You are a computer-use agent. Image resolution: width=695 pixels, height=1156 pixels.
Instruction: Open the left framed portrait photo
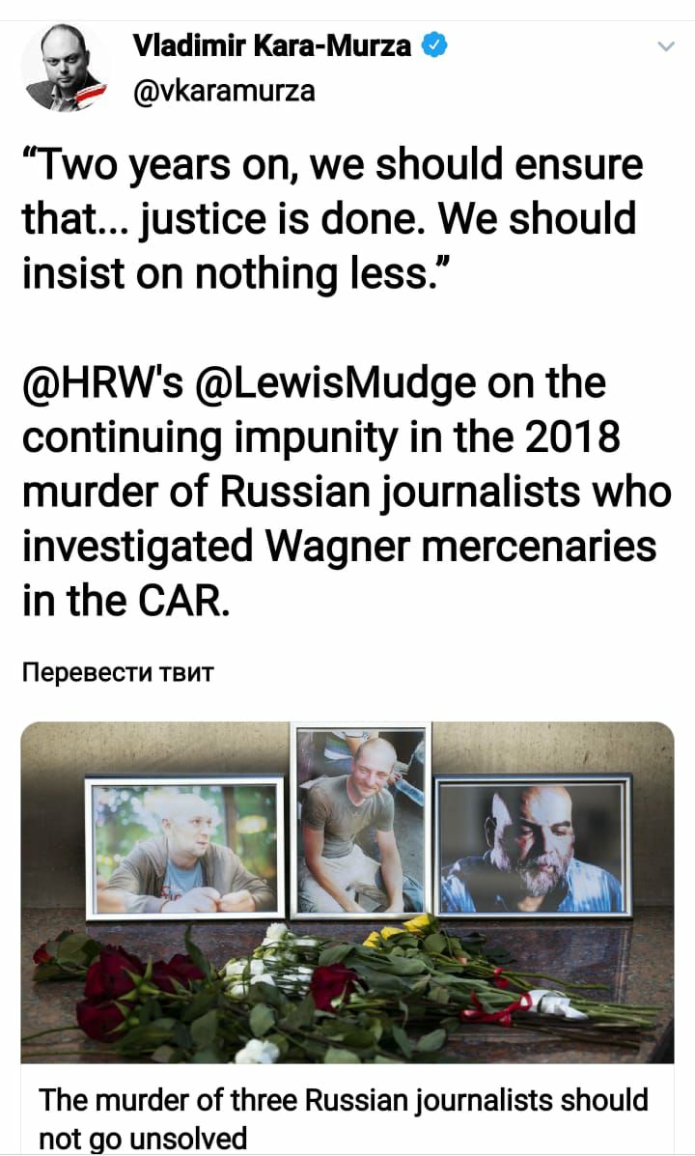(x=184, y=848)
